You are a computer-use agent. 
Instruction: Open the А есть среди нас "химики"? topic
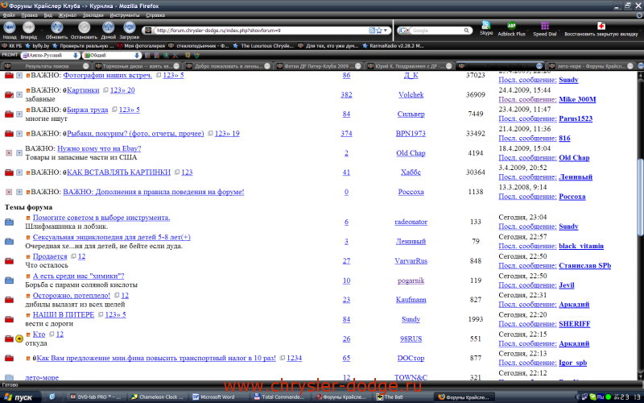tap(78, 276)
